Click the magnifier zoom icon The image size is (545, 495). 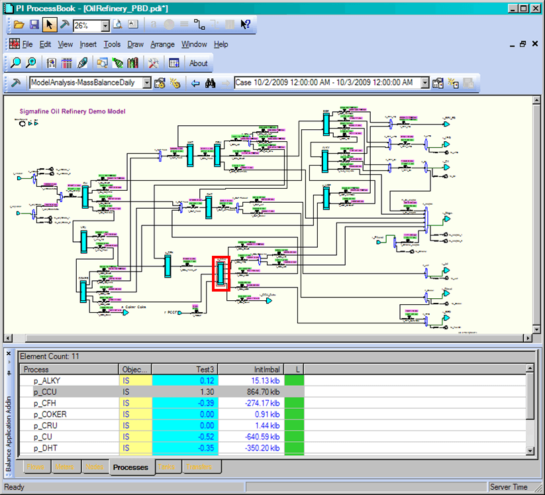pos(15,64)
